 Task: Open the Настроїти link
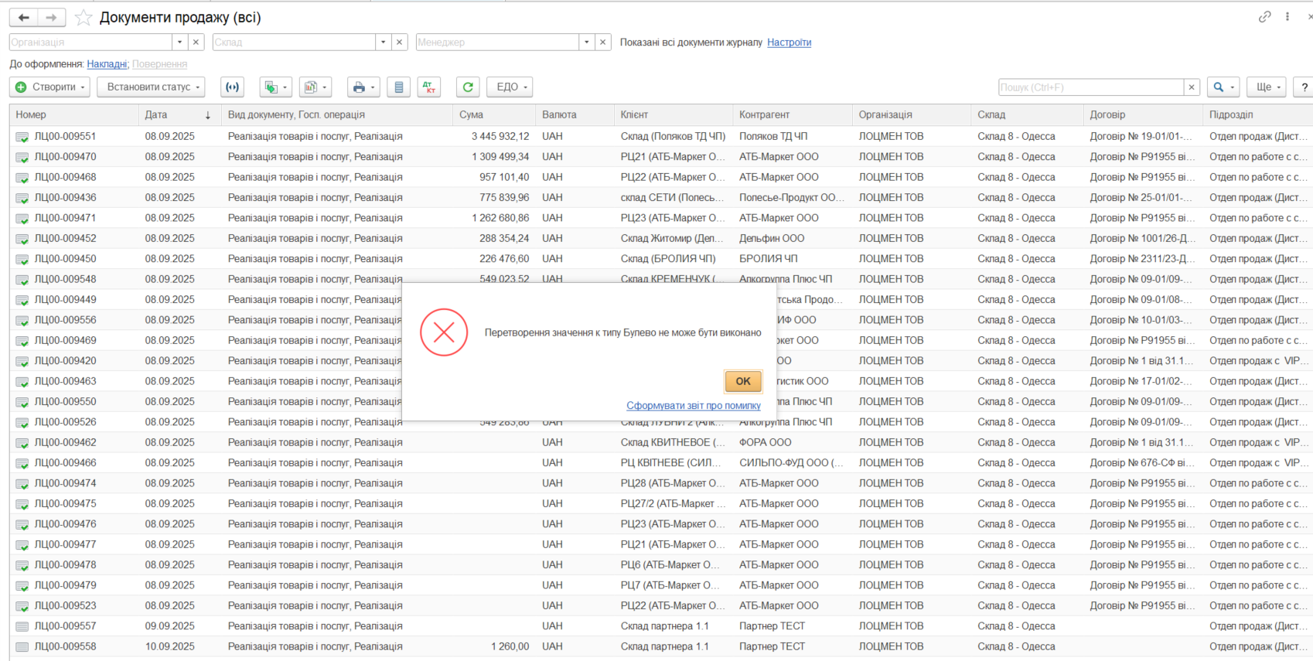[789, 43]
